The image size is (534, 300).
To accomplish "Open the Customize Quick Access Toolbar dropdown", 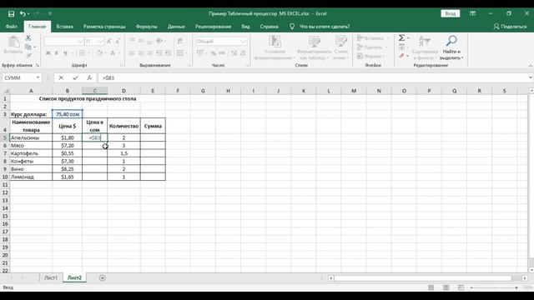I will (x=50, y=13).
